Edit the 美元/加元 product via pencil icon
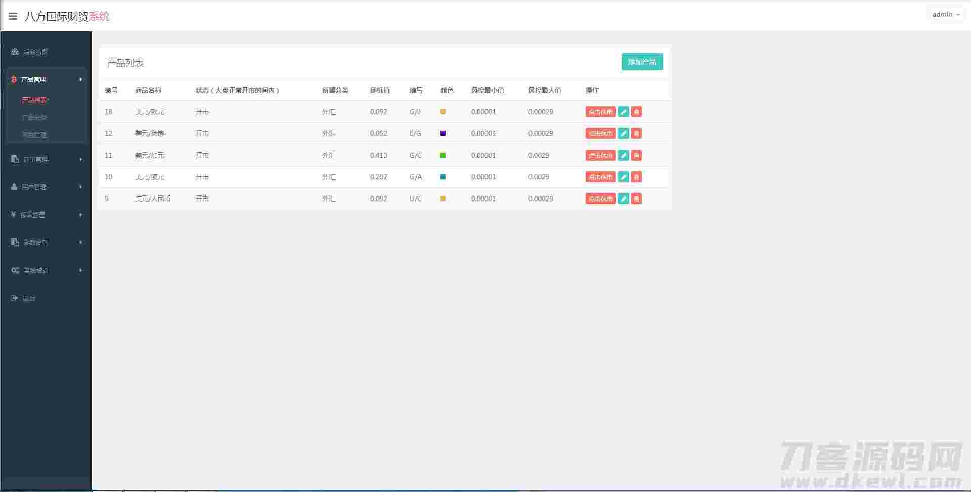This screenshot has height=492, width=971. 623,155
